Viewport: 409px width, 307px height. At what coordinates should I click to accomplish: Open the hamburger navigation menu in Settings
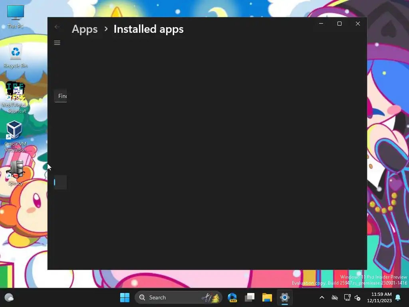[x=57, y=43]
